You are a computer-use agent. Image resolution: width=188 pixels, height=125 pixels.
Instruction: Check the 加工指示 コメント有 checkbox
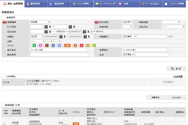32,50
